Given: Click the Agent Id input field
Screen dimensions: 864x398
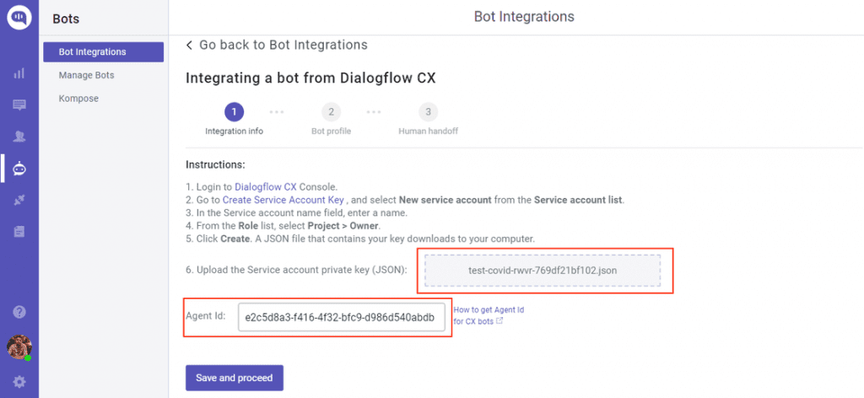Looking at the screenshot, I should click(x=341, y=318).
